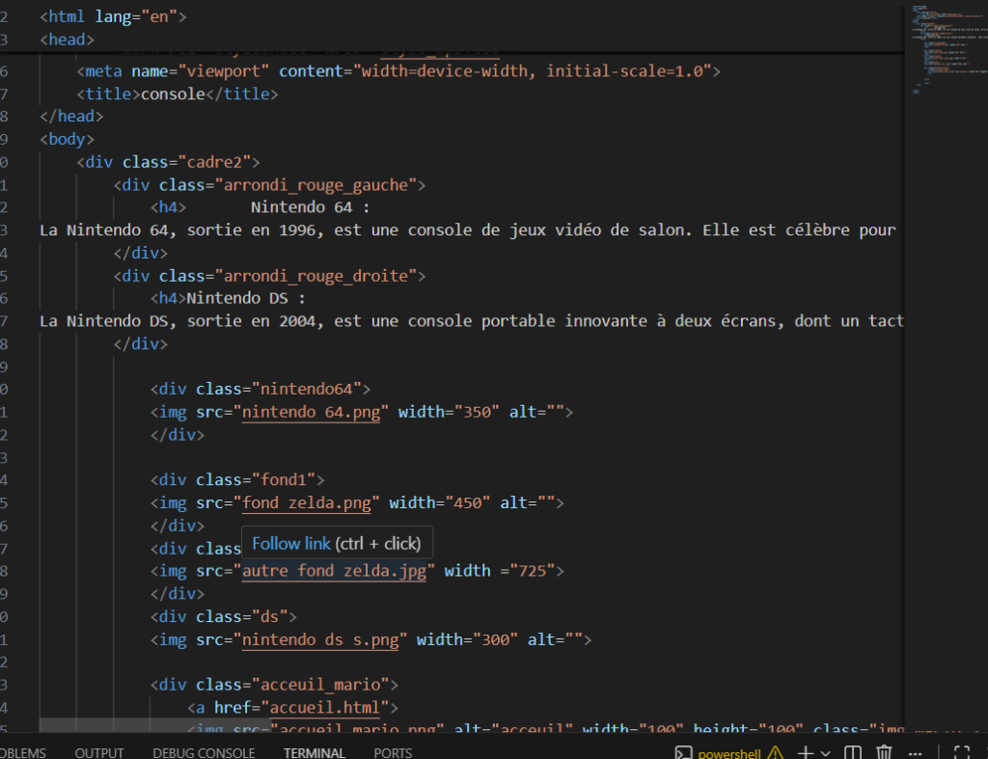This screenshot has width=988, height=759.
Task: Switch to the OUTPUT tab
Action: pos(99,753)
